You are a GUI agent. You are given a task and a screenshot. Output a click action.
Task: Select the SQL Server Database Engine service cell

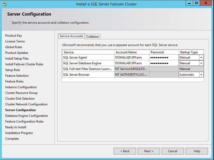88,63
